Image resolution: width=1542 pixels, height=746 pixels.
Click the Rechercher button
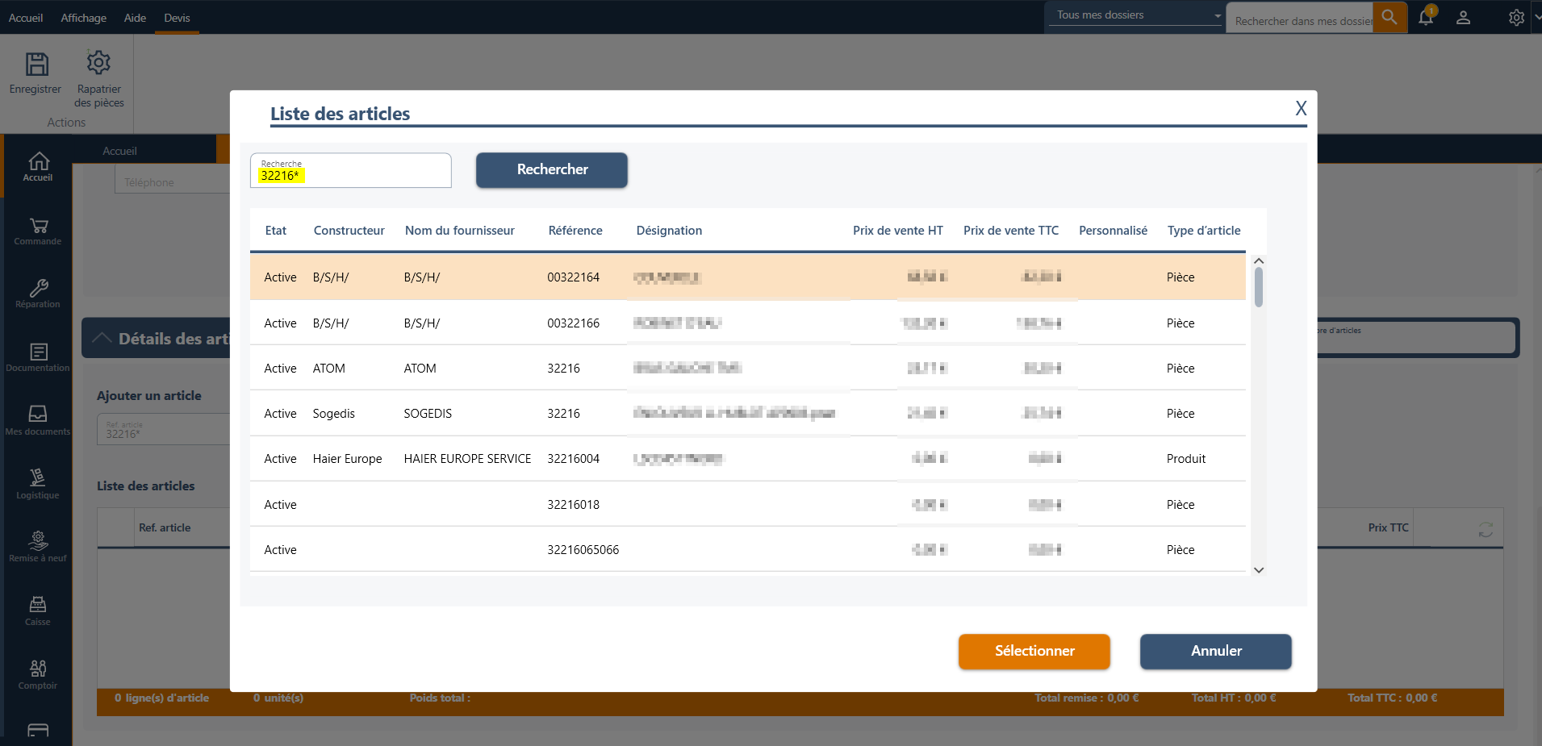552,170
